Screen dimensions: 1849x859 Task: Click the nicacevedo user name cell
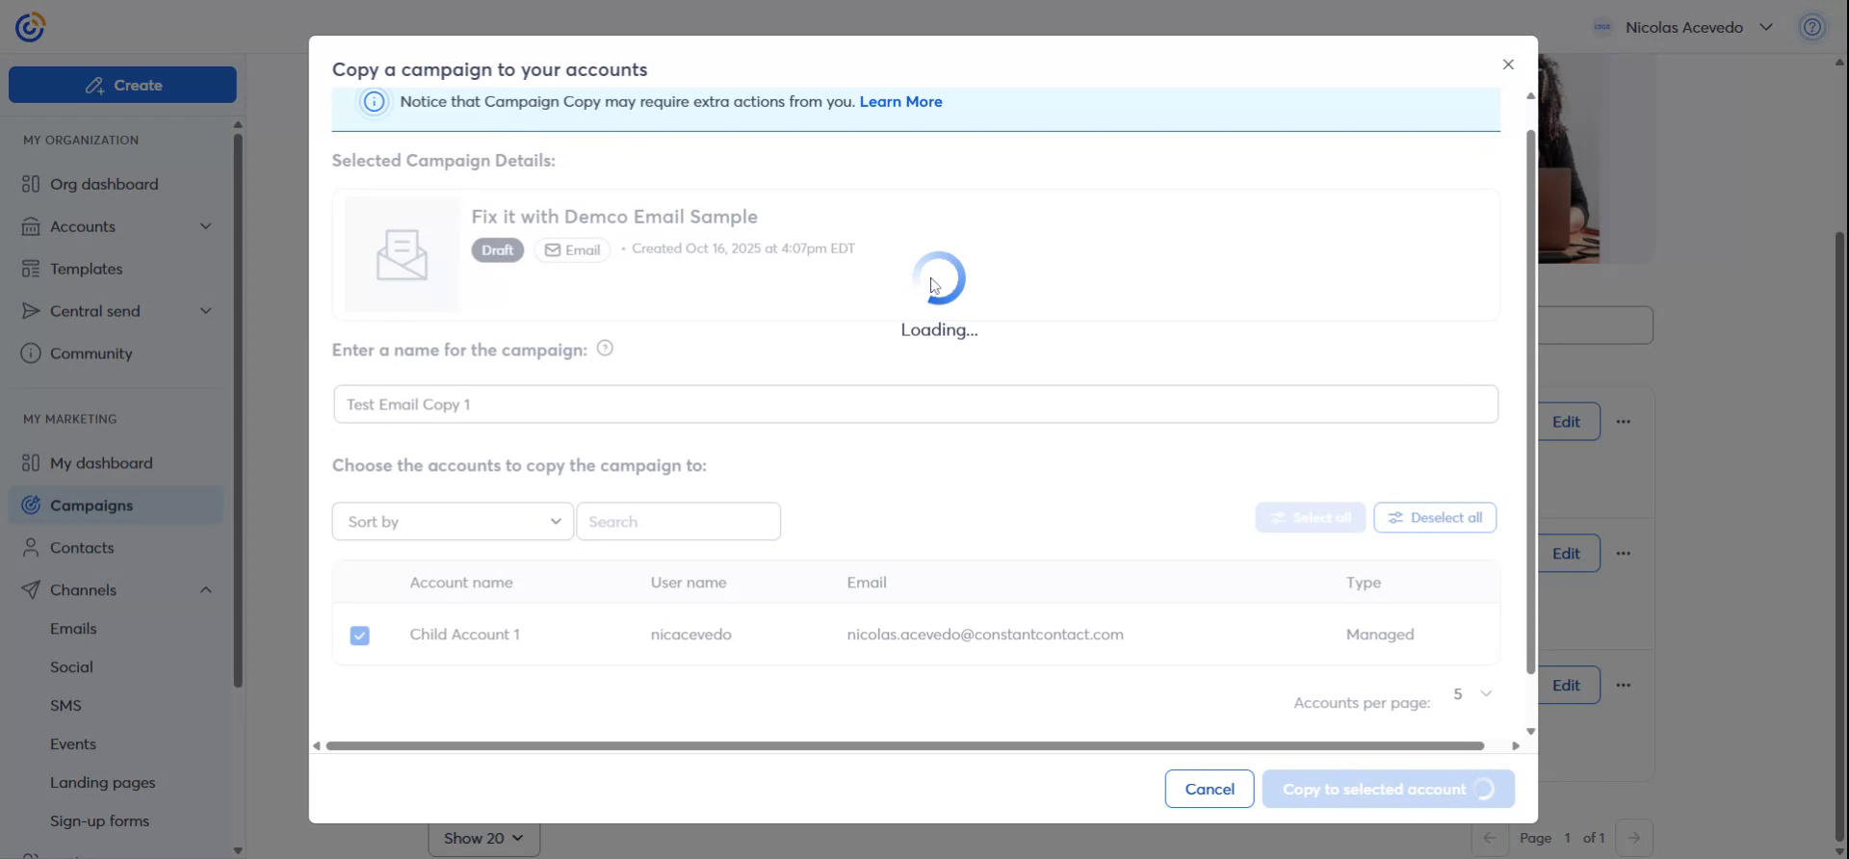pos(691,635)
